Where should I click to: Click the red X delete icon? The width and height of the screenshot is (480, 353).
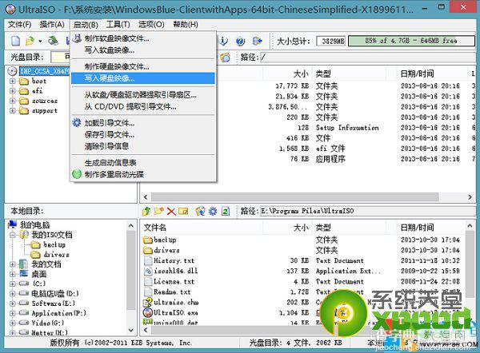click(x=171, y=211)
